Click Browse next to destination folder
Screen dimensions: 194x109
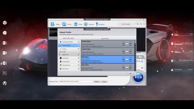click(97, 81)
